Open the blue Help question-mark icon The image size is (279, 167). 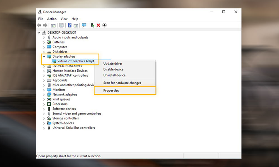[x=69, y=25]
